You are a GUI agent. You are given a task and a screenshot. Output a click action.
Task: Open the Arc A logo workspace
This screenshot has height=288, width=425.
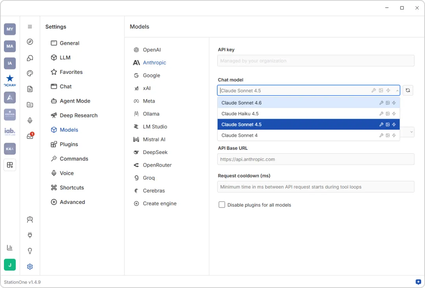10,97
